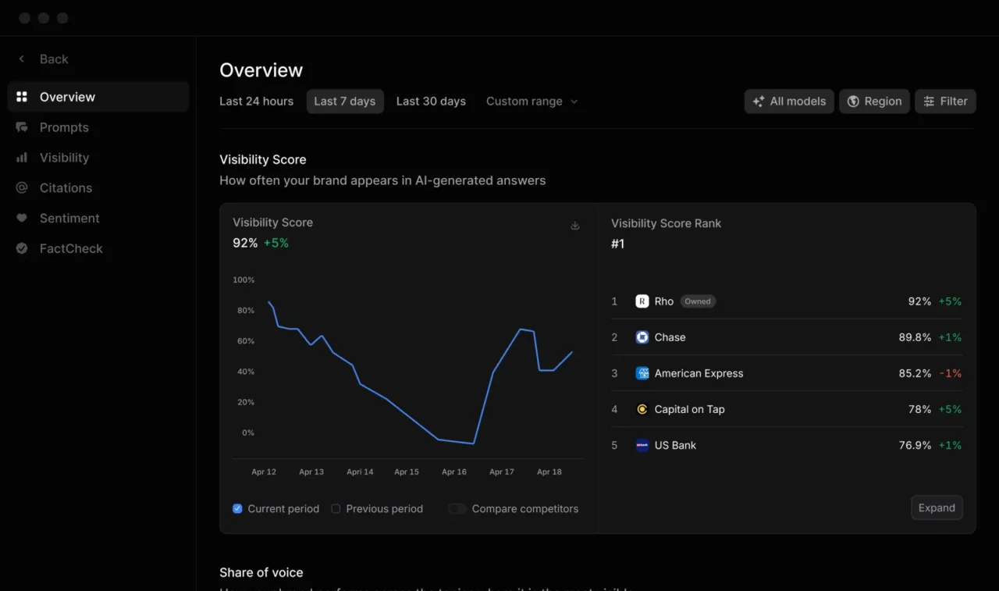Switch to Last 30 days range
999x591 pixels.
click(431, 101)
